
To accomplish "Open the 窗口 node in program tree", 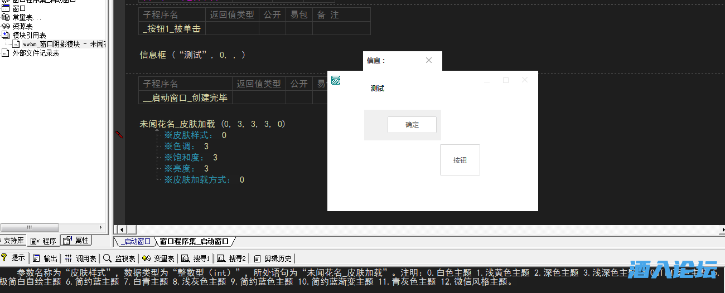I will [19, 8].
